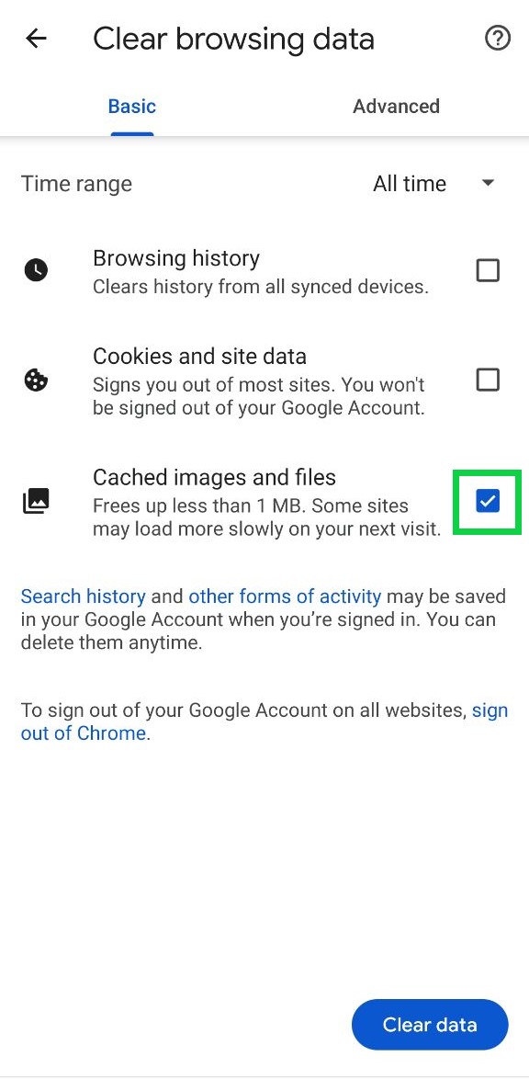529x1079 pixels.
Task: Uncheck Cached images and files checkbox
Action: point(488,502)
